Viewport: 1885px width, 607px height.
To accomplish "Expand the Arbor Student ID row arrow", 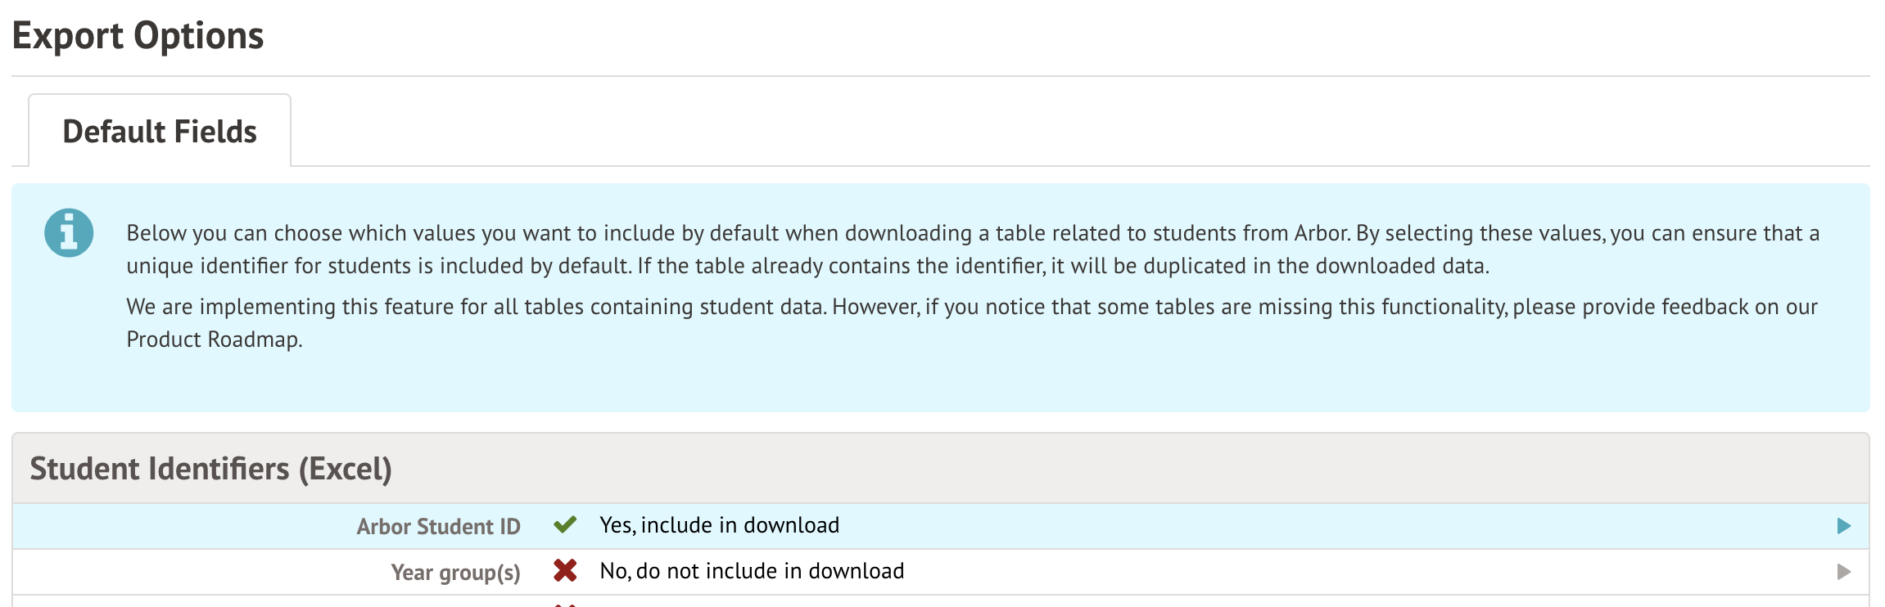I will pos(1843,526).
